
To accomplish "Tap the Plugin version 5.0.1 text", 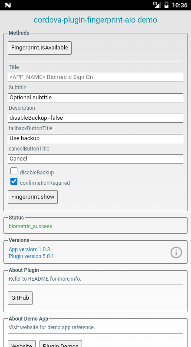I will pyautogui.click(x=31, y=256).
